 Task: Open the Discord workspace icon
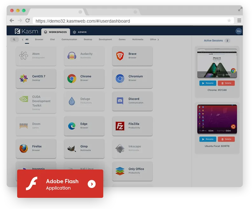coord(120,101)
